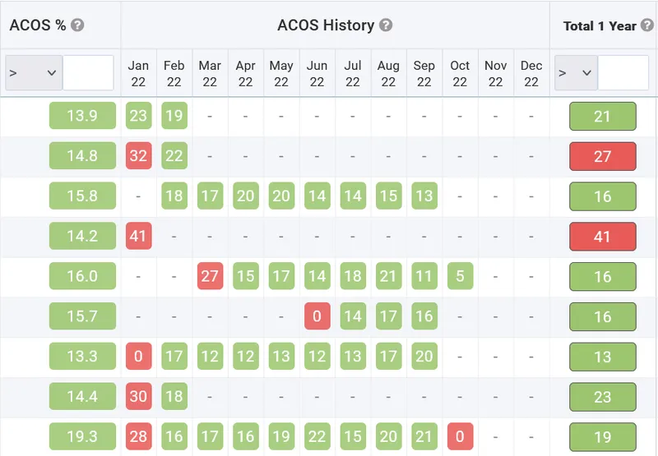Click the red 27 badge under Mar 22

210,276
